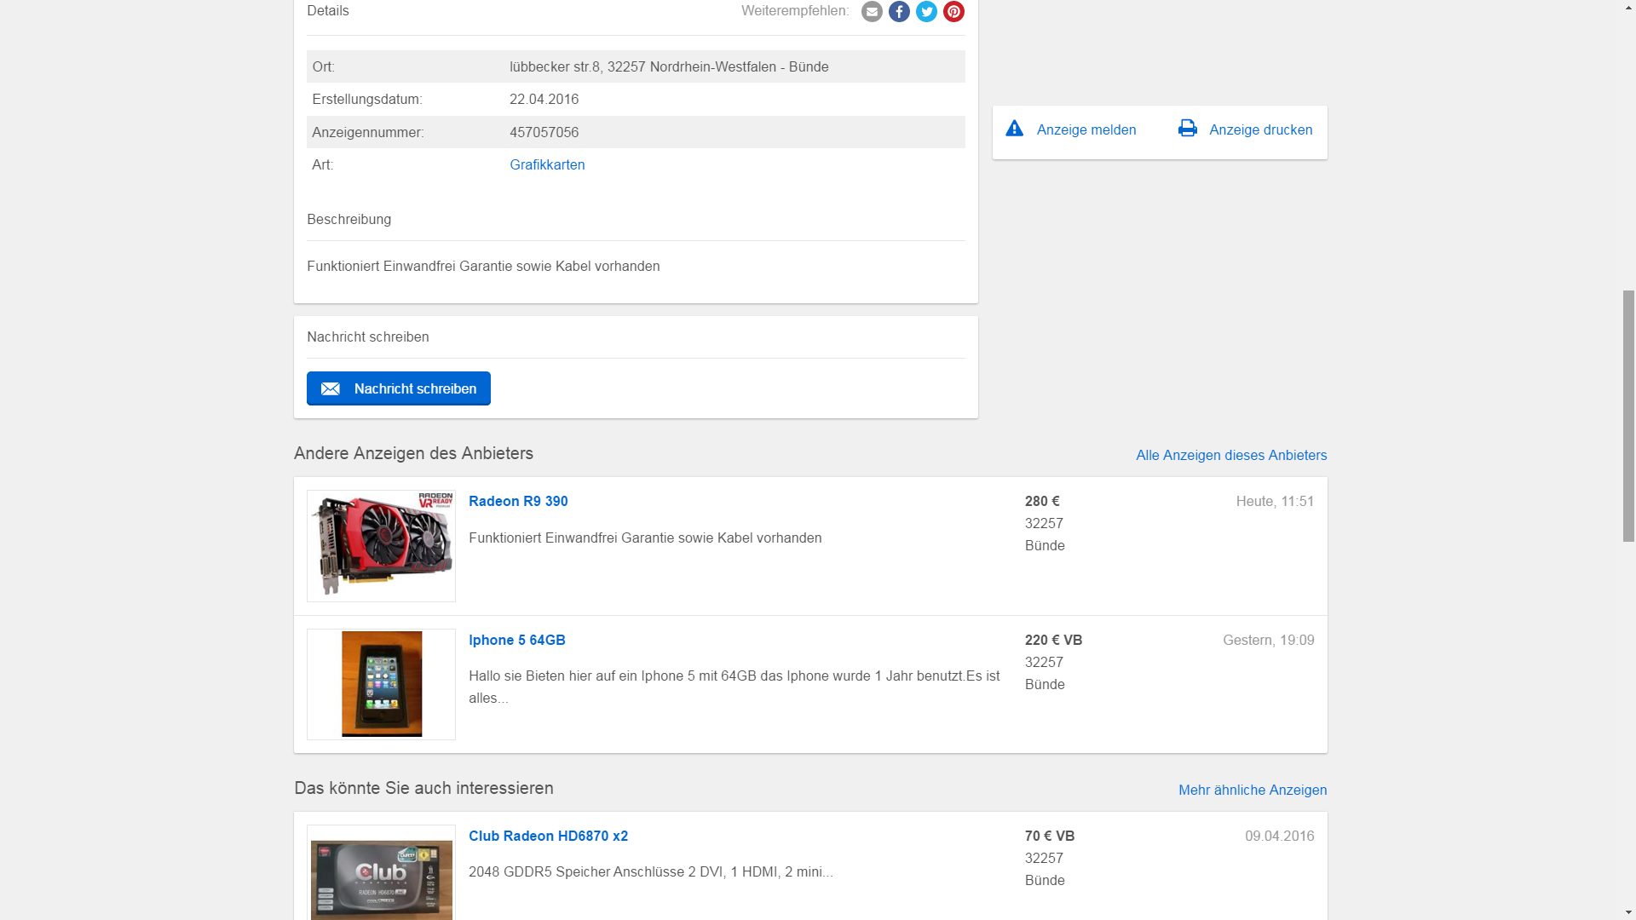Share listing via email icon

(x=872, y=11)
